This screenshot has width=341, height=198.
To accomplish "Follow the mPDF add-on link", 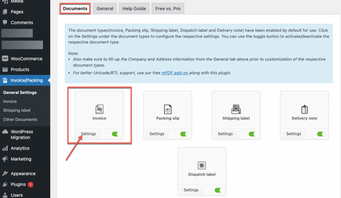I will pos(175,73).
